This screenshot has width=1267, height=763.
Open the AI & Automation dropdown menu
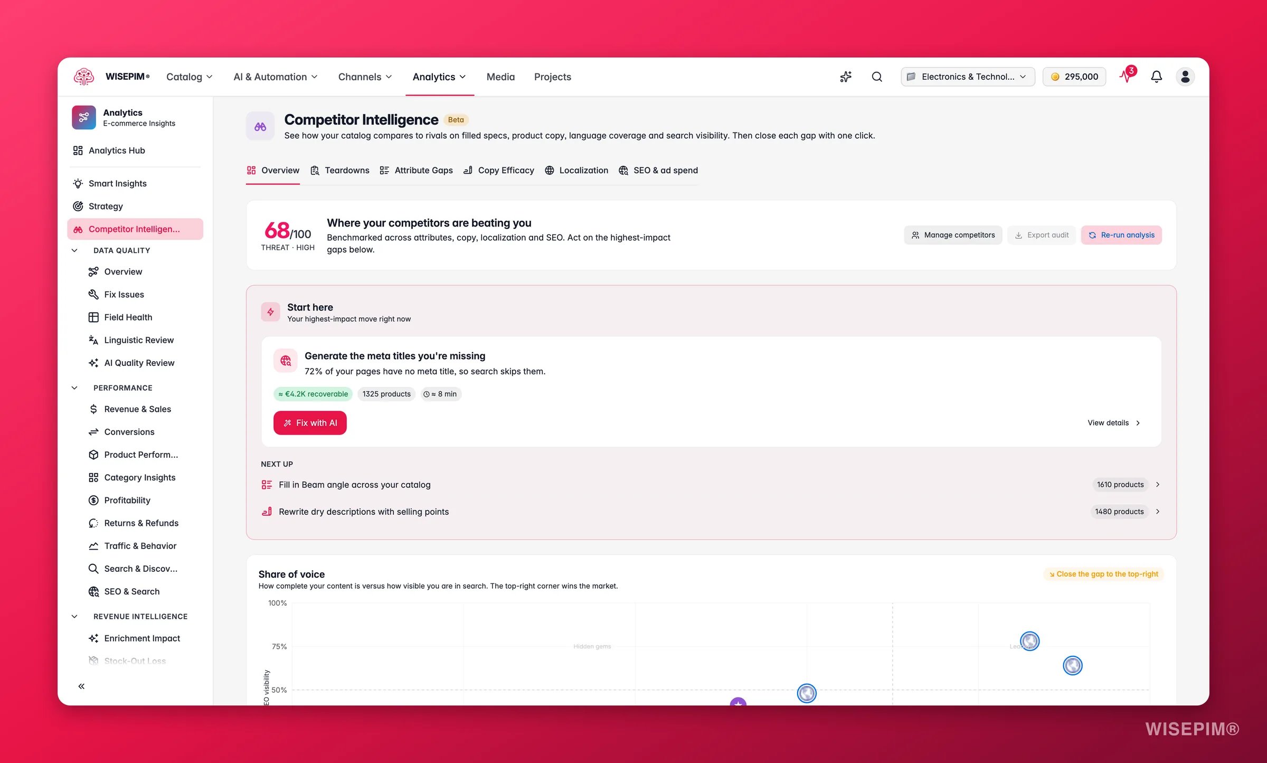coord(276,77)
